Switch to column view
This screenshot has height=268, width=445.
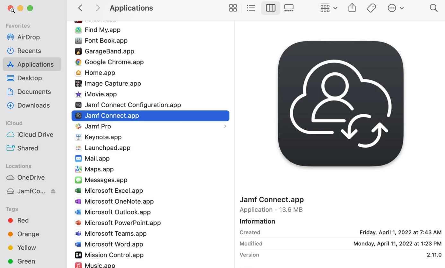tap(271, 8)
